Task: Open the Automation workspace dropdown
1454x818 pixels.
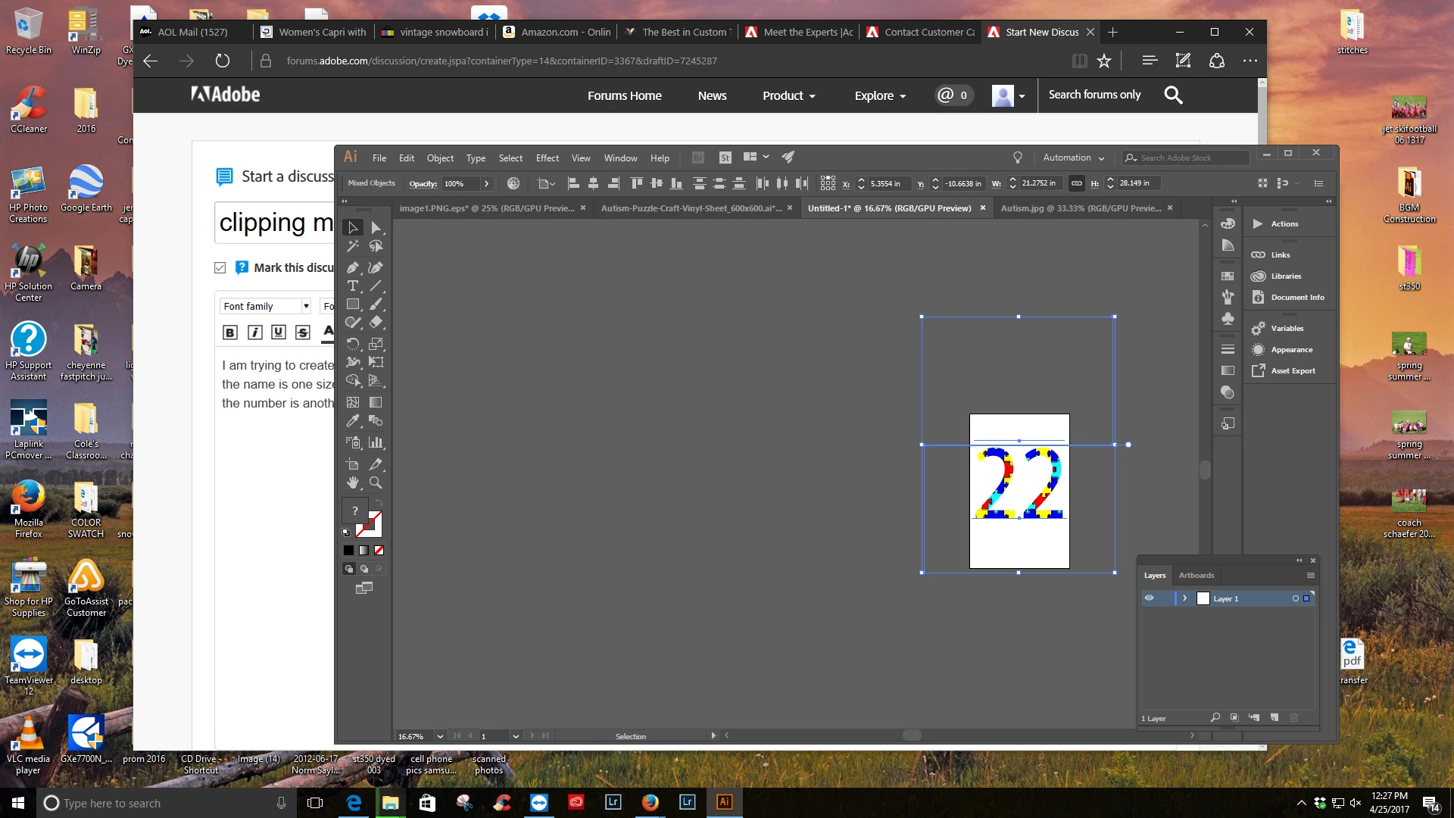Action: [x=1073, y=158]
